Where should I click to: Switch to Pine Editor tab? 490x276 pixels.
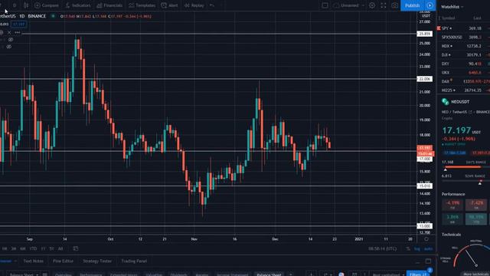point(63,261)
